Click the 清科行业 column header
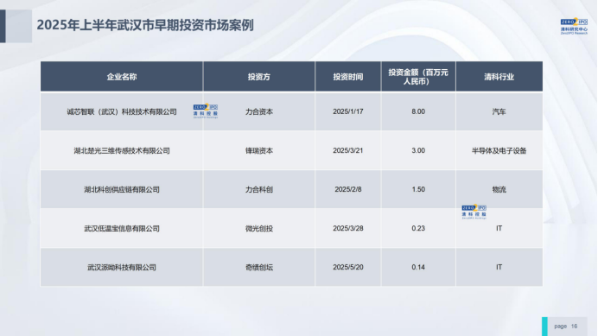This screenshot has height=336, width=598. pyautogui.click(x=499, y=77)
